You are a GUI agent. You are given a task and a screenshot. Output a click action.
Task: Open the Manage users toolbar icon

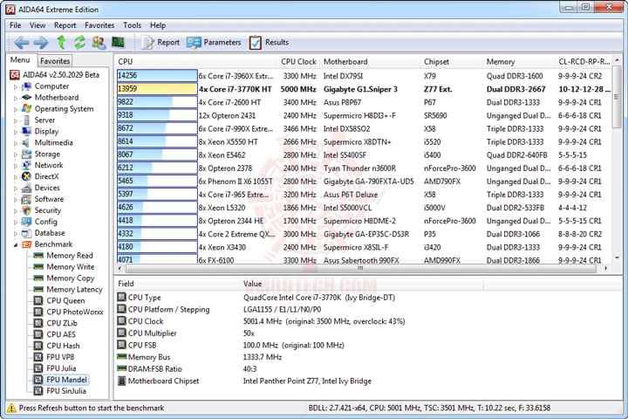click(99, 42)
